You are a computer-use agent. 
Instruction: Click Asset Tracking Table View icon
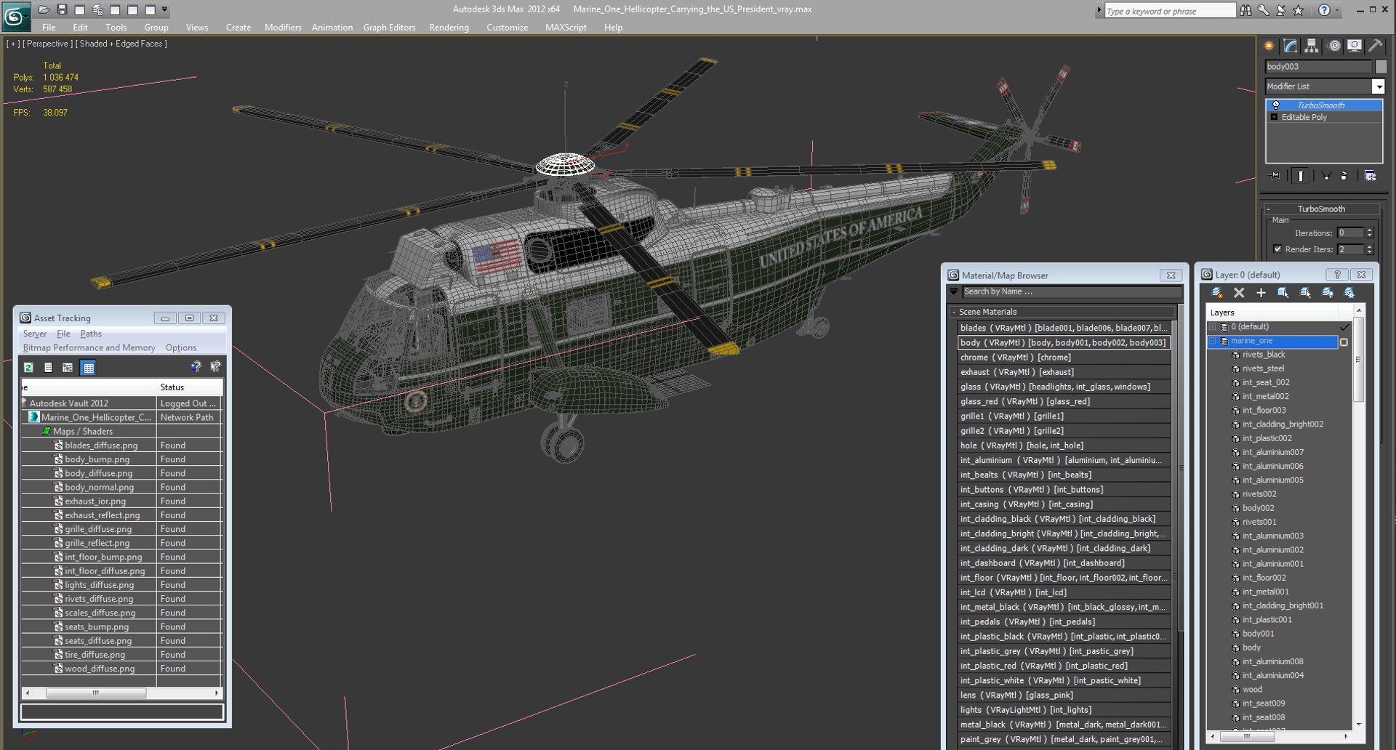[x=88, y=368]
